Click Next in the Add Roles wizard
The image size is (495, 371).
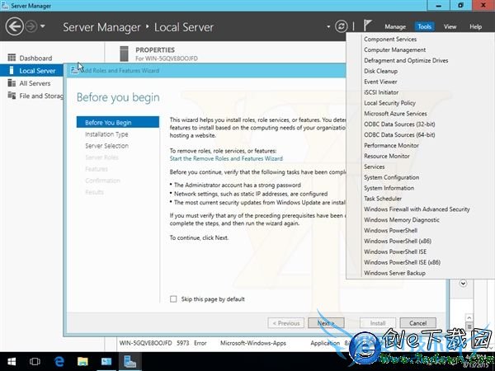click(x=326, y=323)
